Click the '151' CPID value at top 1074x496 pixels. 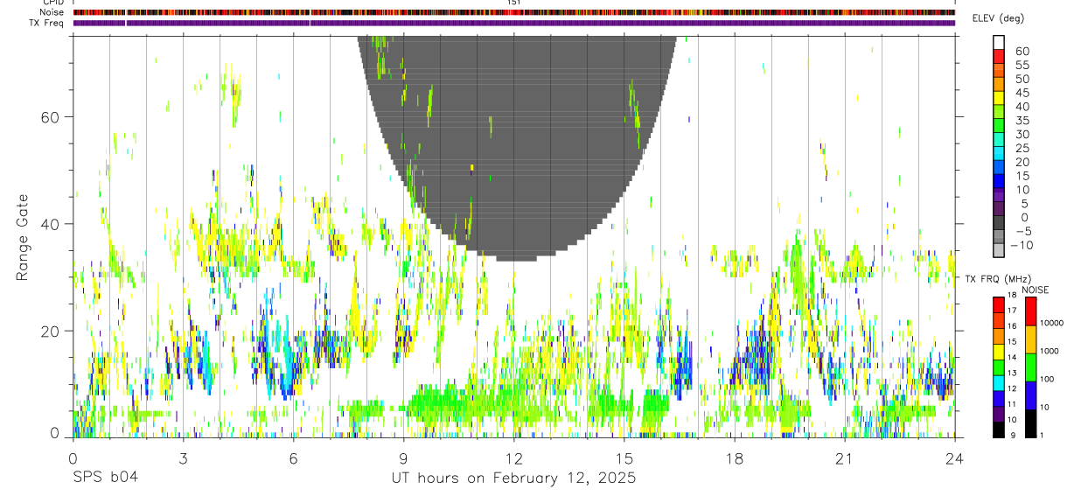(513, 3)
